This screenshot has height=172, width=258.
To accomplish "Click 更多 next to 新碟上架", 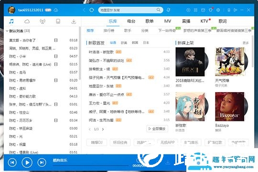I will (x=246, y=43).
